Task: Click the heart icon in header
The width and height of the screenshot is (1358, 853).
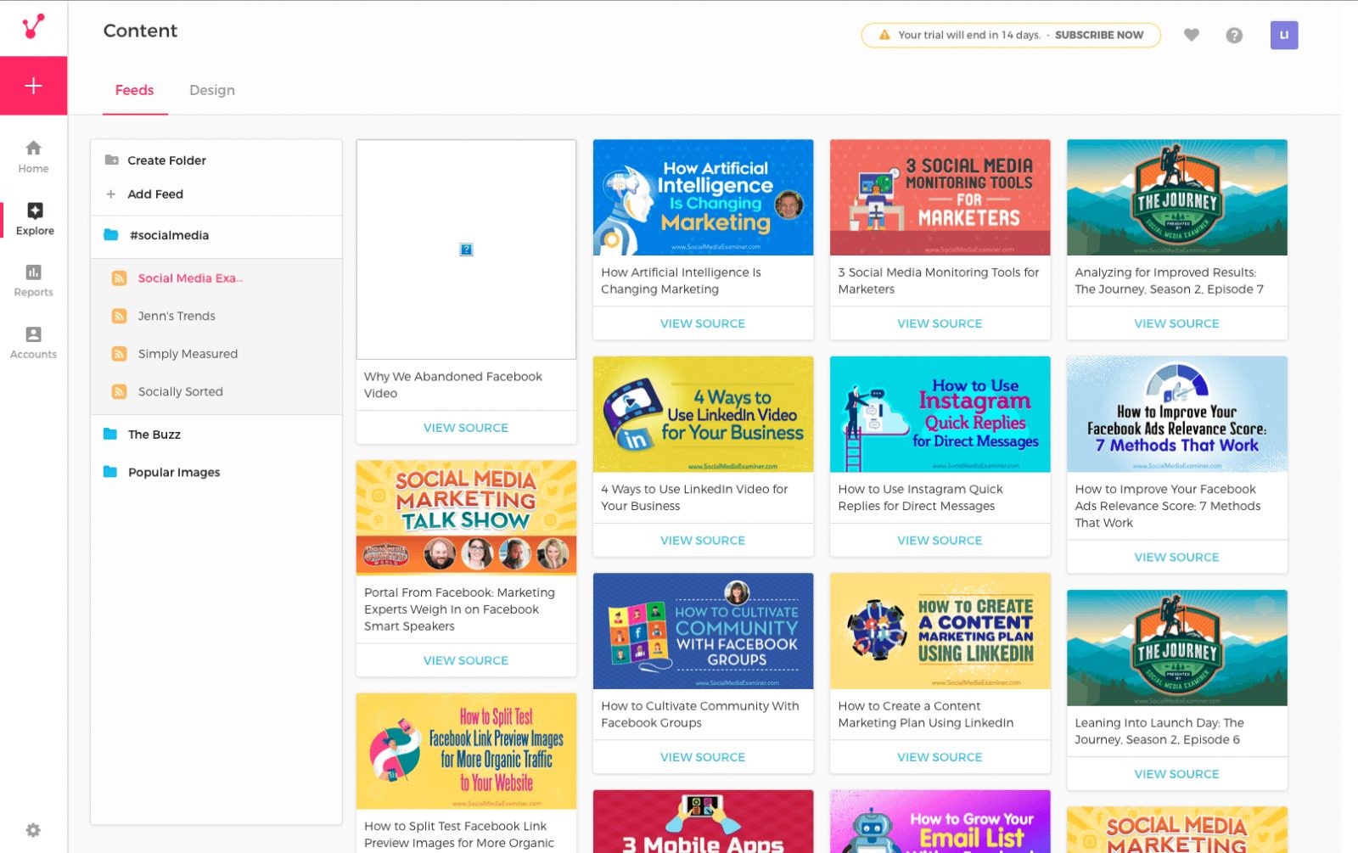Action: point(1192,35)
